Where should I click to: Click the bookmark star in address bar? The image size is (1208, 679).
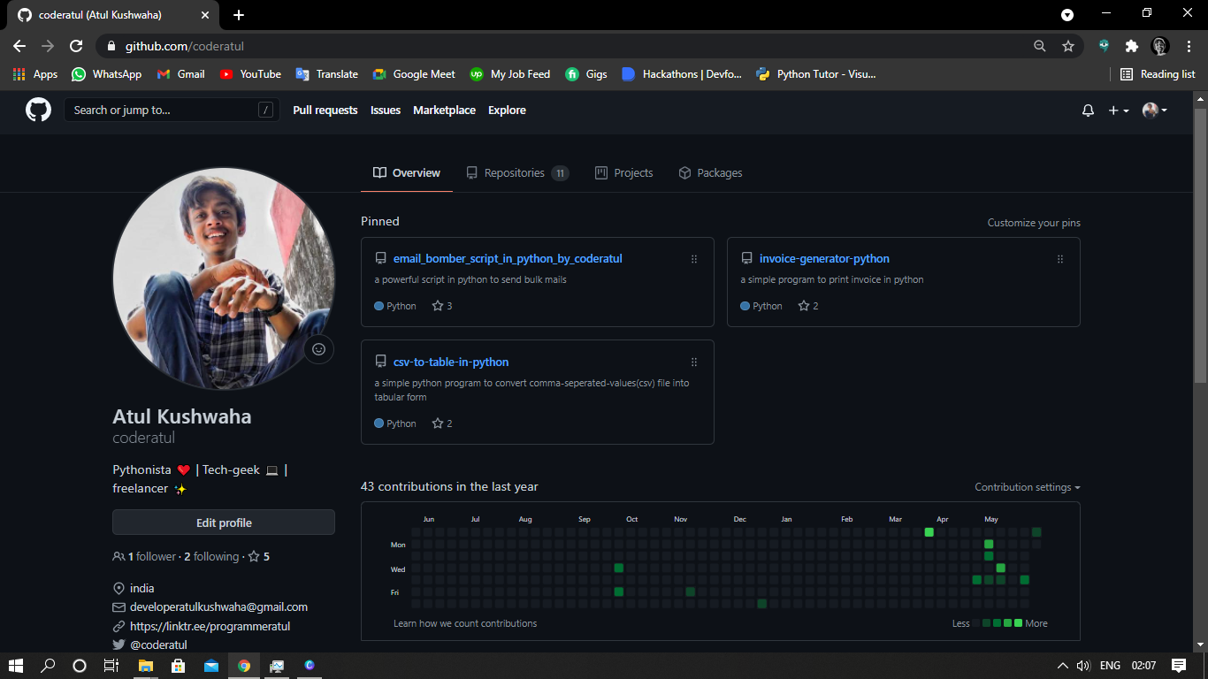[1067, 46]
